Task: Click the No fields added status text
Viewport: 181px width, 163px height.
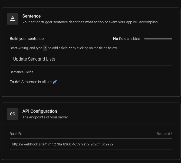Action: click(x=127, y=39)
